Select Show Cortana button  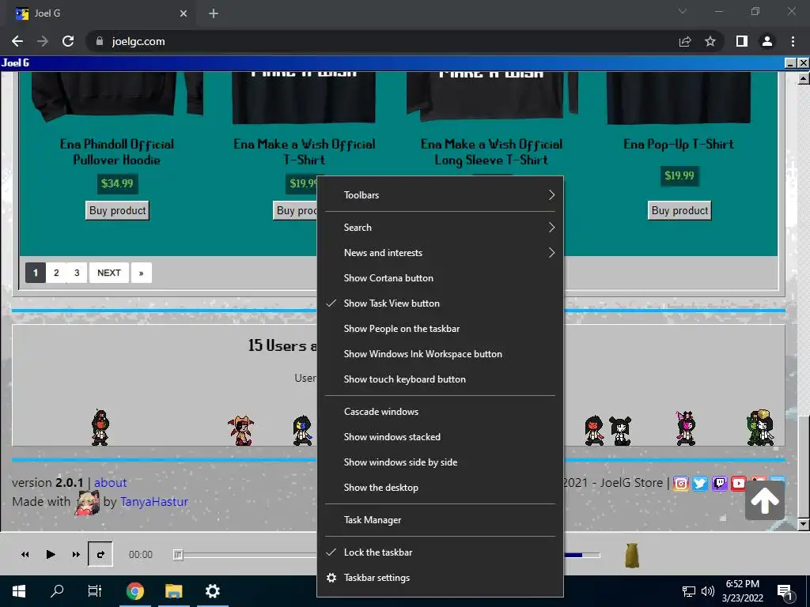[x=440, y=278]
